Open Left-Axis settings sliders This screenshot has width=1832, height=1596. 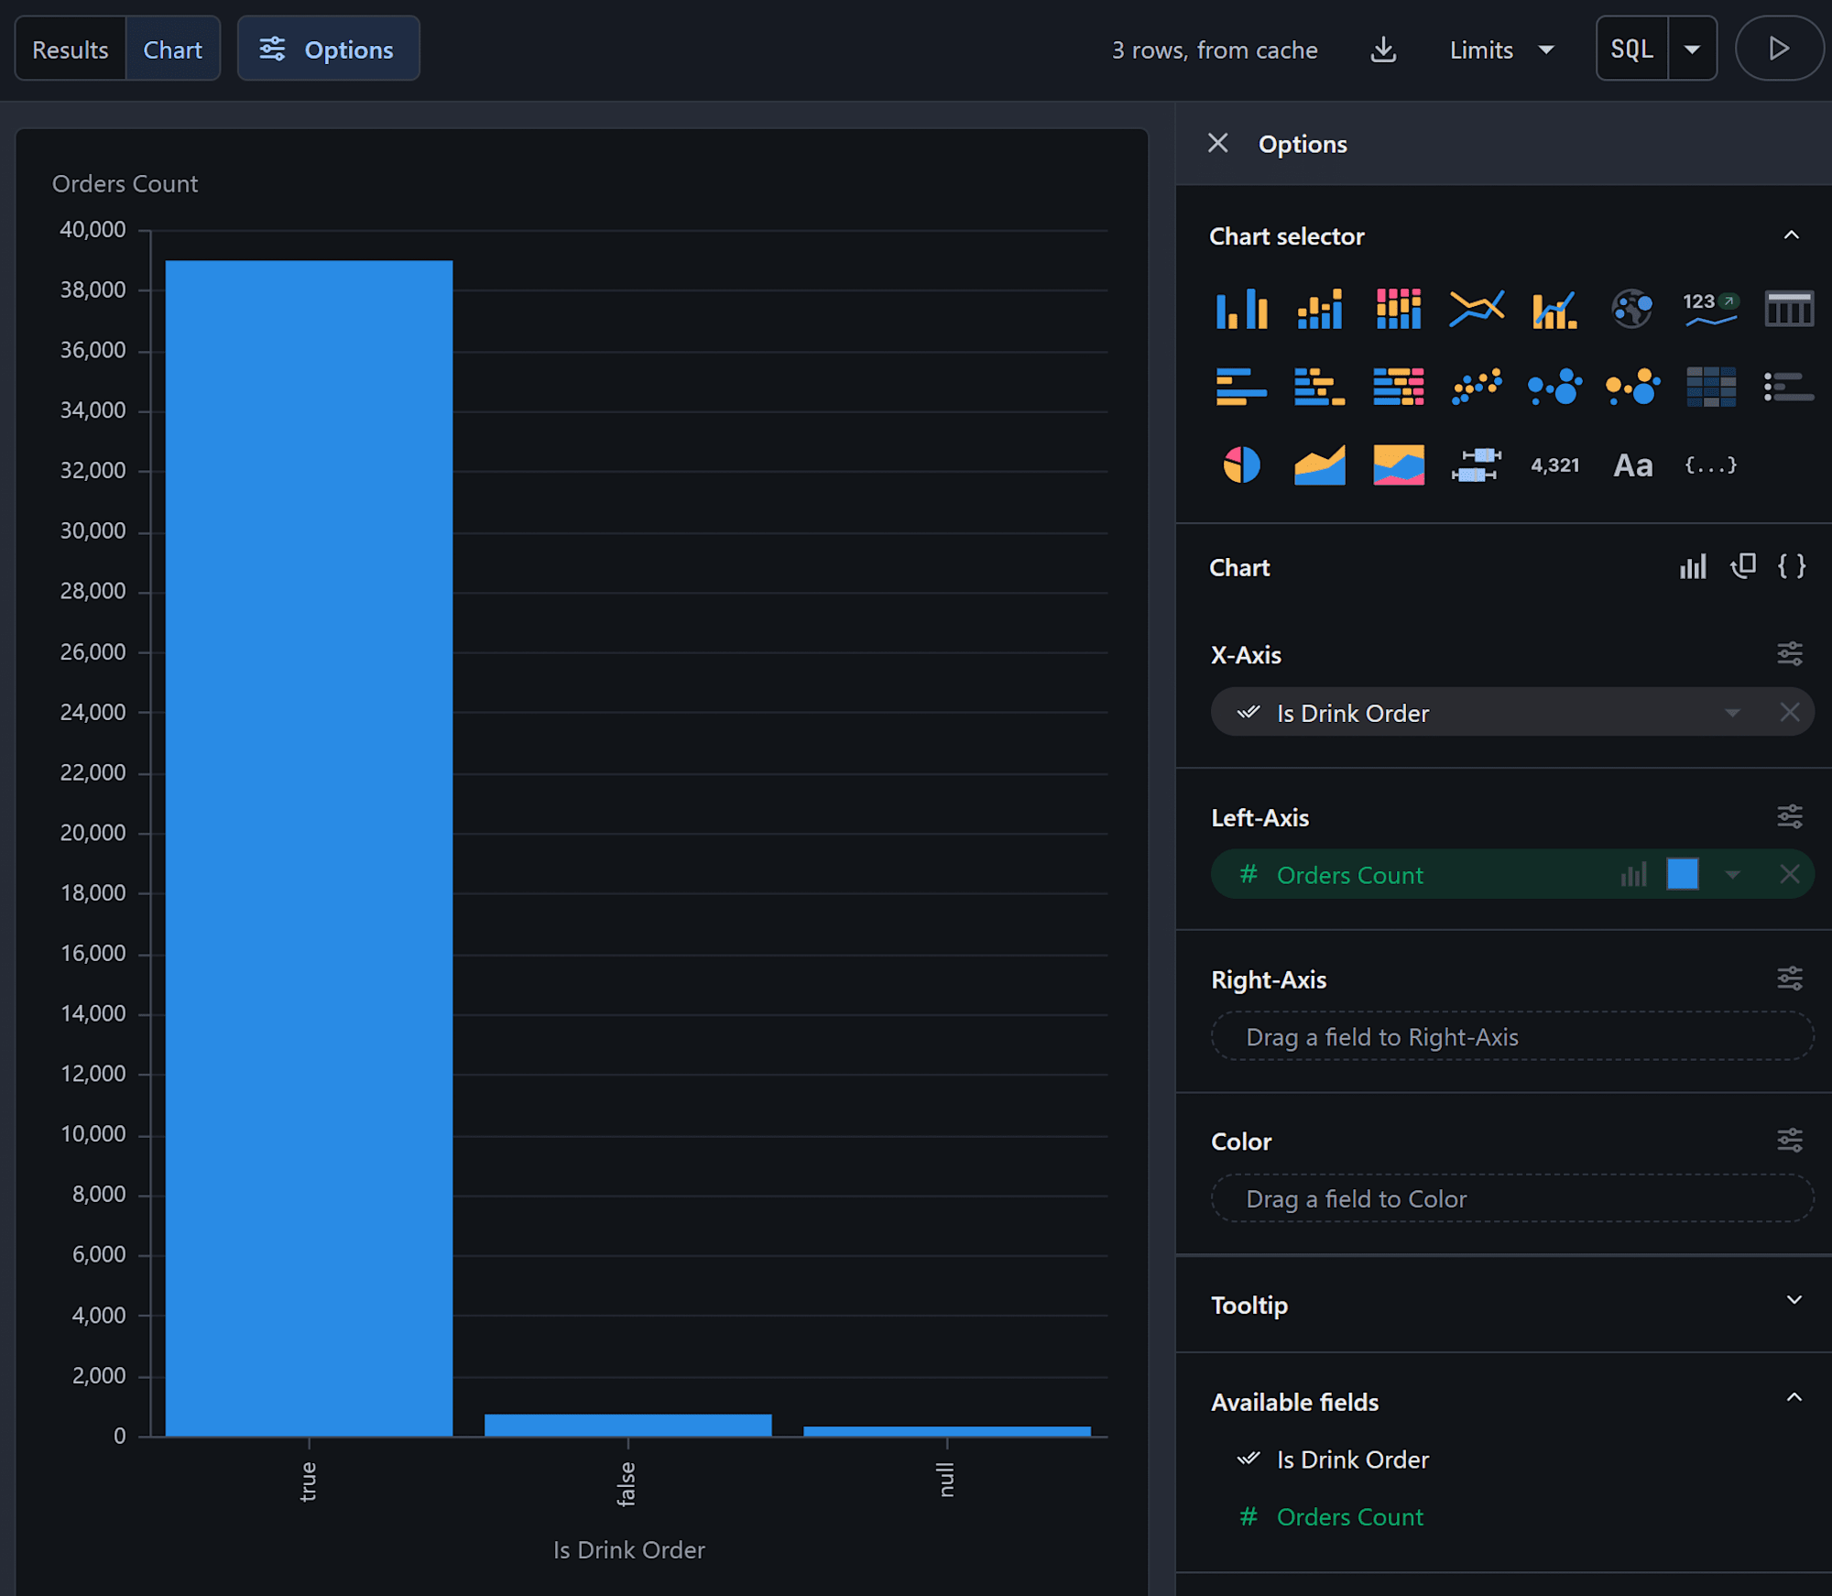1789,816
